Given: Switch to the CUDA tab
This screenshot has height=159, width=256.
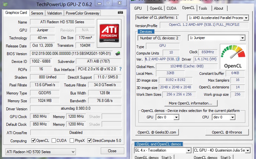Looking at the screenshot, I should tap(171, 8).
